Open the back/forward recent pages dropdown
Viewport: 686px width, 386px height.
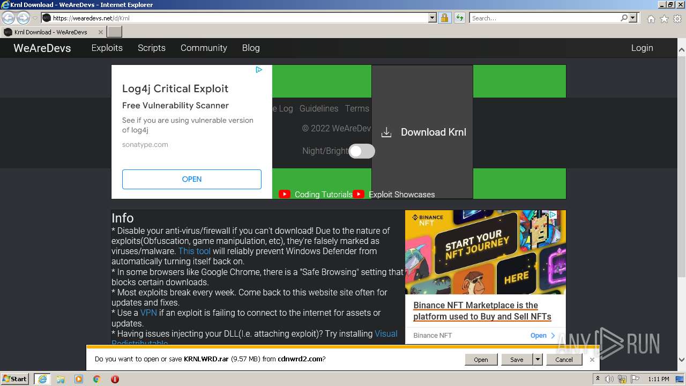pyautogui.click(x=35, y=18)
